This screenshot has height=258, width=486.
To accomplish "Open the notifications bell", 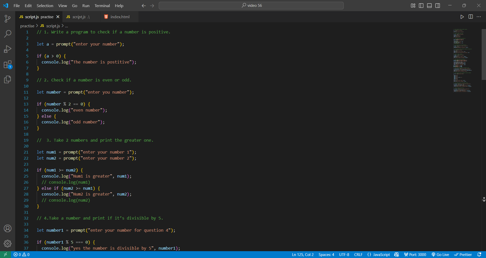I will click(x=479, y=254).
